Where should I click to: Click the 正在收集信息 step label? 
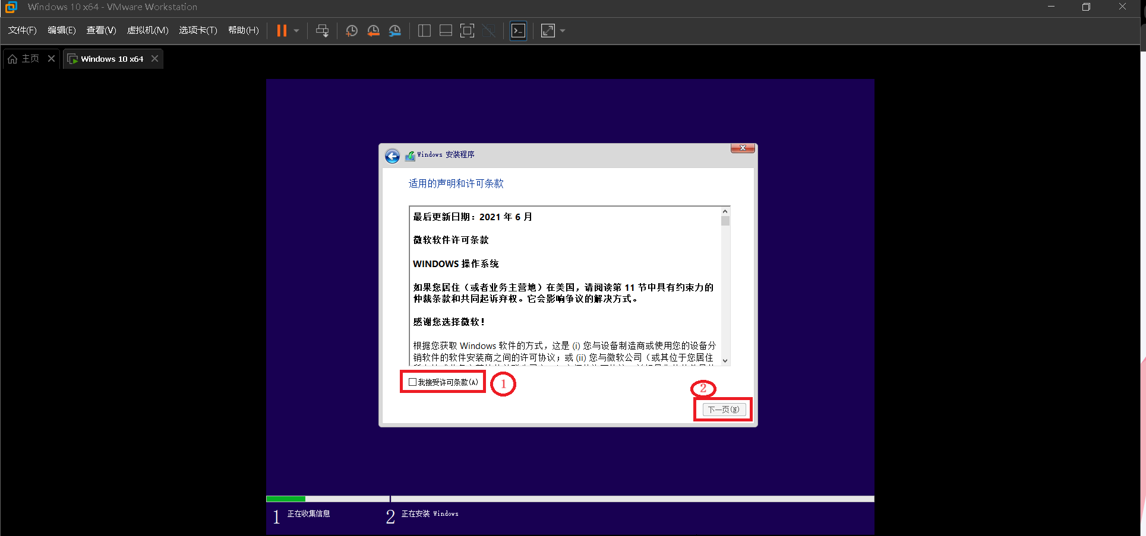click(308, 513)
